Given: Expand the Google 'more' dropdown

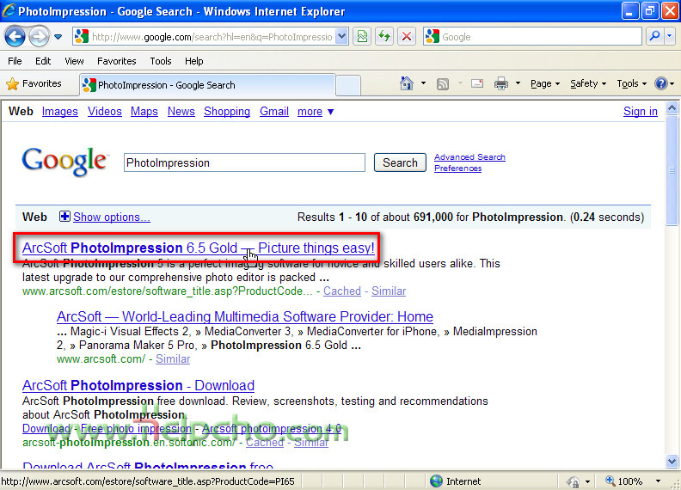Looking at the screenshot, I should coord(316,112).
